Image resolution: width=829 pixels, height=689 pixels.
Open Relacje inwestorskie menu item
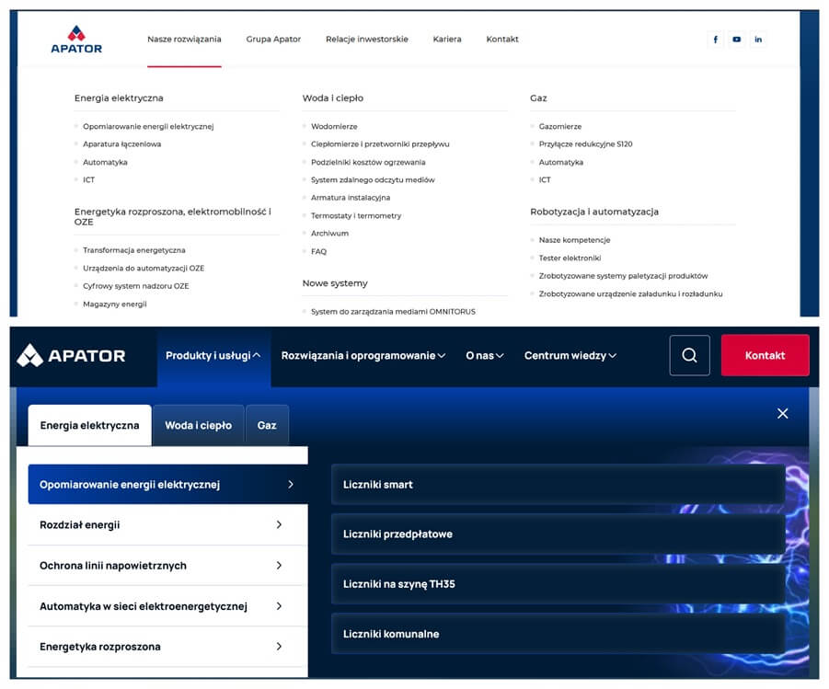367,40
